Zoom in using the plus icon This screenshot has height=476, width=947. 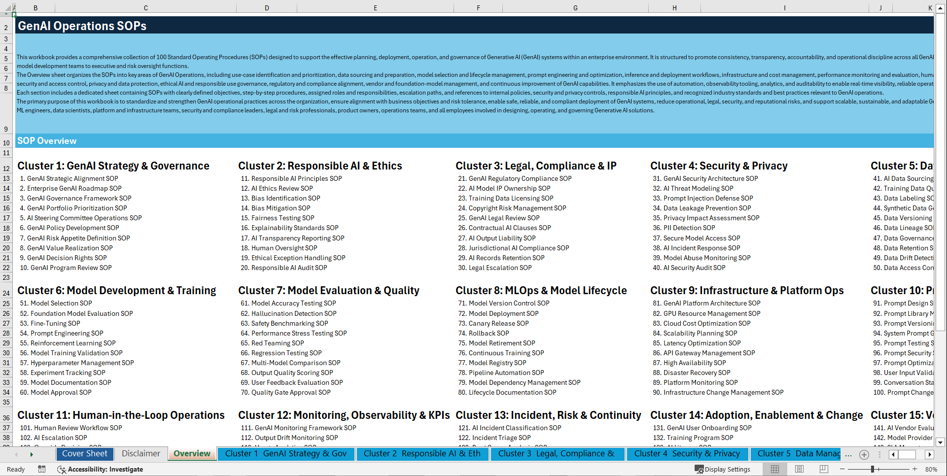click(x=915, y=469)
